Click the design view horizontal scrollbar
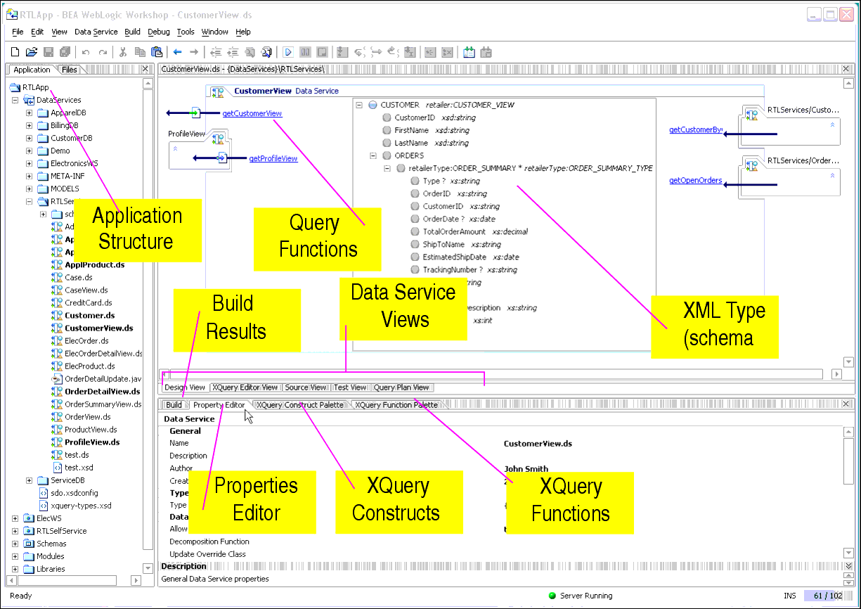 click(498, 374)
